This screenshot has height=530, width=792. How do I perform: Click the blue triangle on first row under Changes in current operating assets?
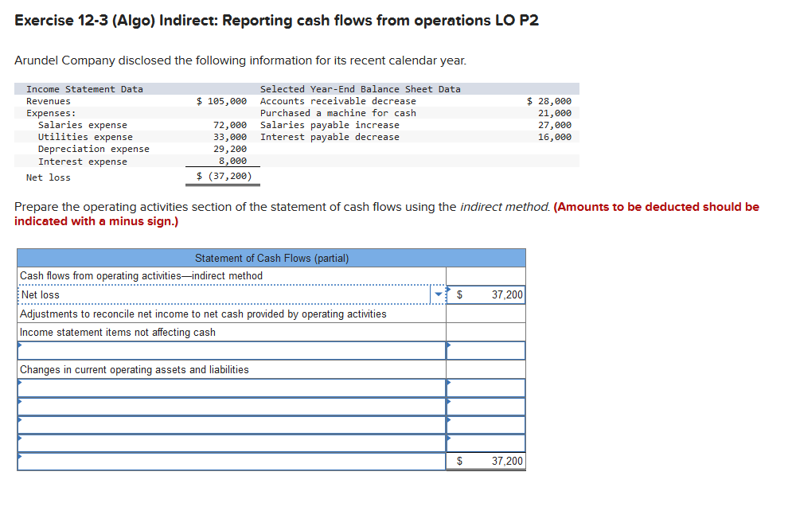click(18, 384)
